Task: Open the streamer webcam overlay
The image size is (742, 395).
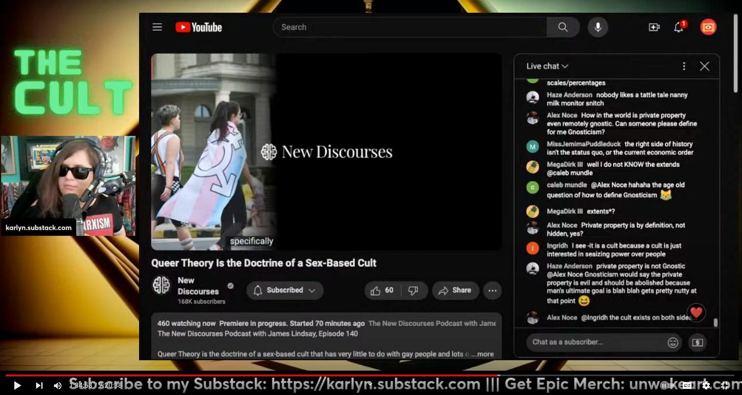Action: (68, 186)
